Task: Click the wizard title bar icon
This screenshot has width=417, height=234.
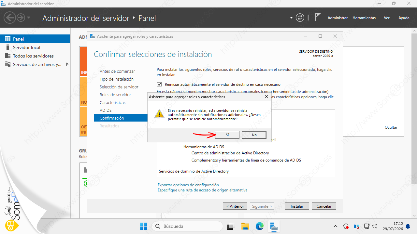Action: click(x=93, y=36)
